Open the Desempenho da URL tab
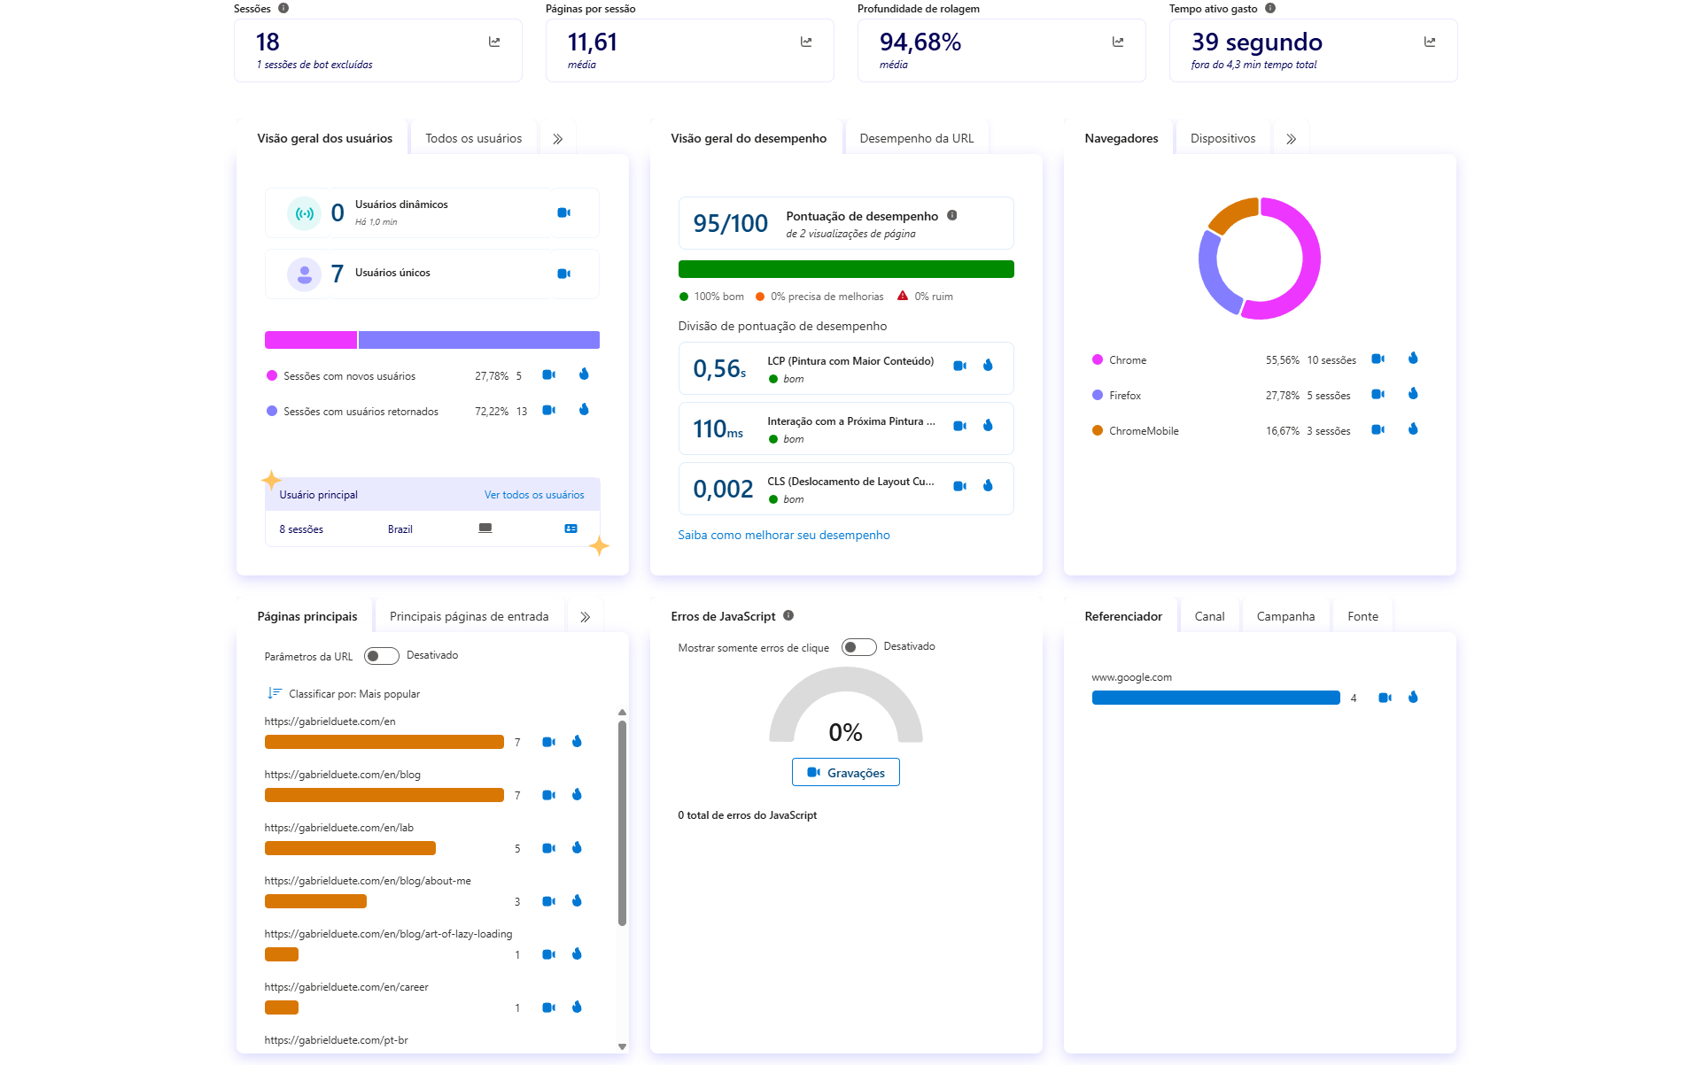 pyautogui.click(x=917, y=137)
